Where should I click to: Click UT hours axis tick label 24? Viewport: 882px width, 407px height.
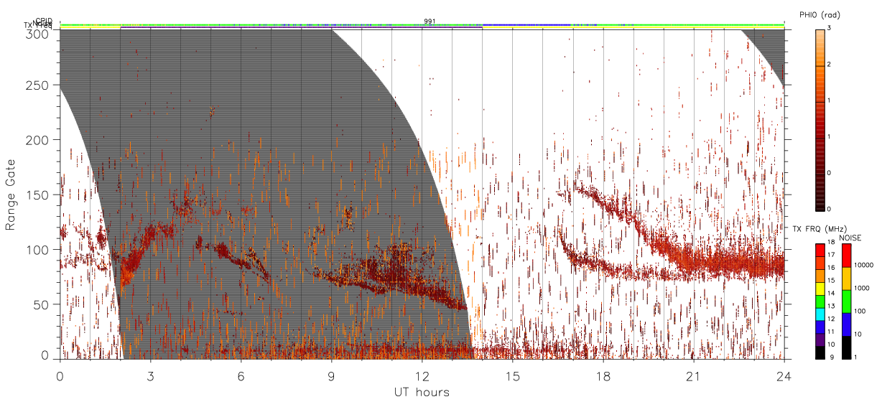click(x=784, y=375)
